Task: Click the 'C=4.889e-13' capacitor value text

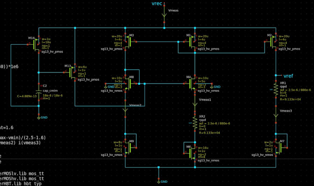Action: [x=27, y=96]
